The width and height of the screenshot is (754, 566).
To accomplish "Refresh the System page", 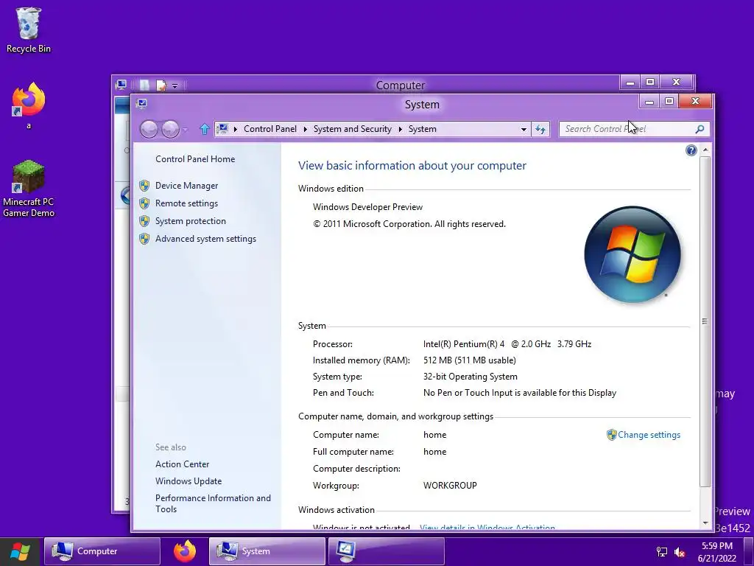I will click(540, 129).
